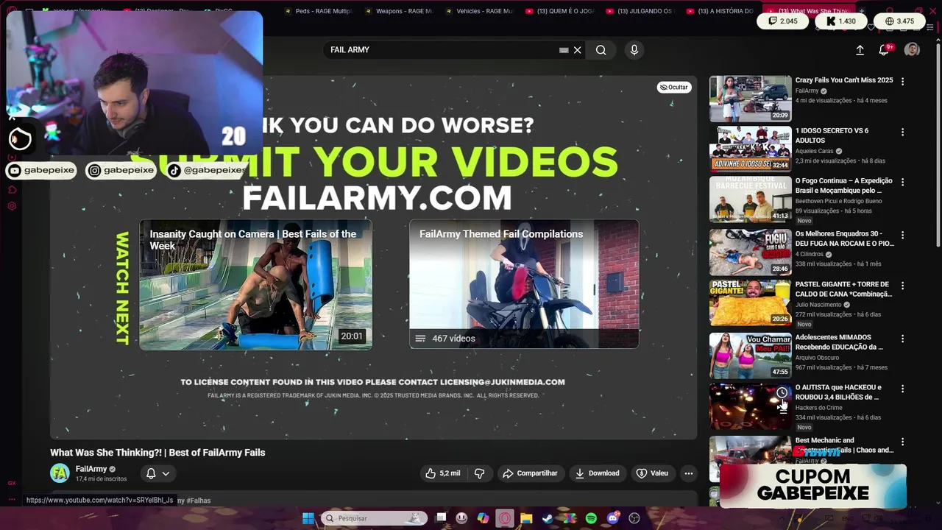The height and width of the screenshot is (530, 942).
Task: Open options menu for O AUTISTA que HACKEOU
Action: click(903, 389)
